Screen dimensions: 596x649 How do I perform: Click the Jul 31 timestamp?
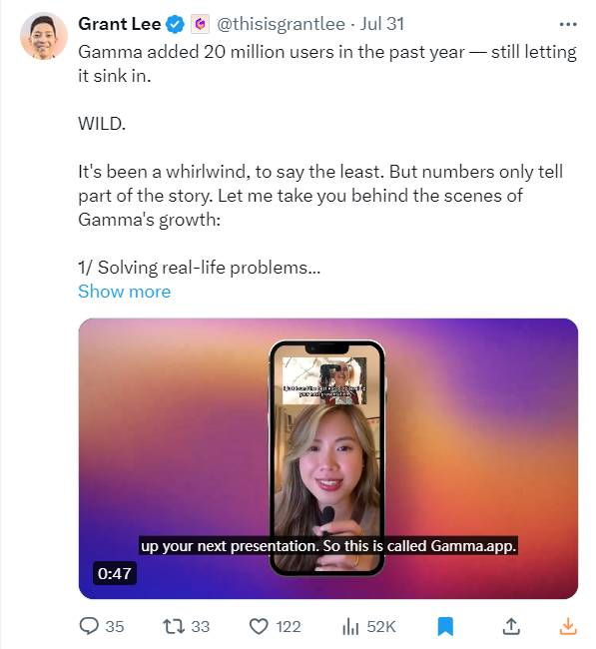(381, 24)
